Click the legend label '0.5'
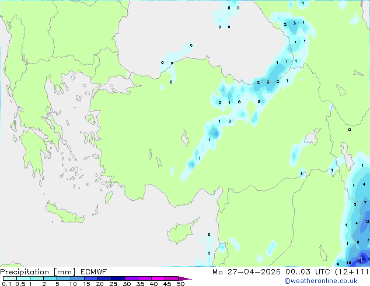The image size is (370, 286). point(20,284)
